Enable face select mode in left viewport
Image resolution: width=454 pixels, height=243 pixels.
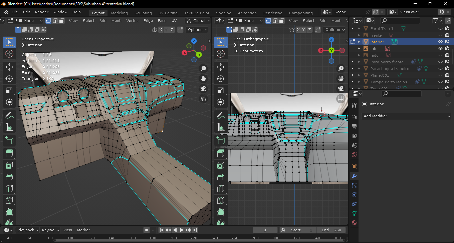pyautogui.click(x=62, y=21)
